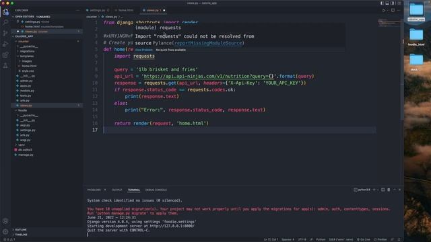Switch to the OUTPUT panel tab
The height and width of the screenshot is (242, 431).
(x=117, y=190)
